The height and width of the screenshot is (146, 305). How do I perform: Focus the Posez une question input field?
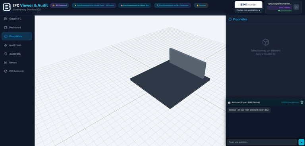[262, 142]
